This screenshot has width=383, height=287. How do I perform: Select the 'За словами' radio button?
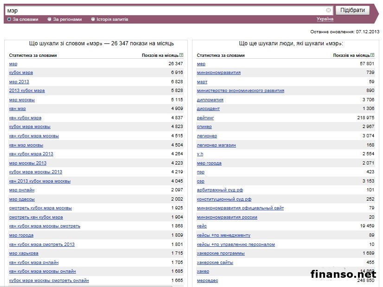pos(9,19)
